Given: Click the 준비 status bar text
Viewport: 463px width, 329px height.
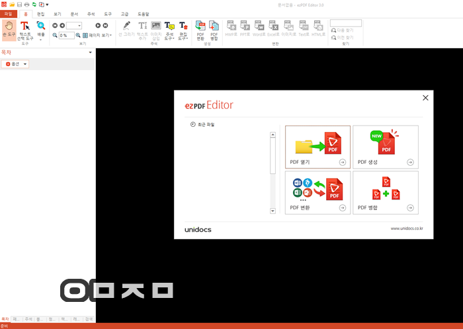Looking at the screenshot, I should pyautogui.click(x=4, y=326).
